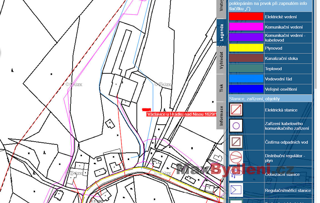The width and height of the screenshot is (320, 203).
Task: Click the brown Kanalizační stoka swatch
Action: (246, 58)
